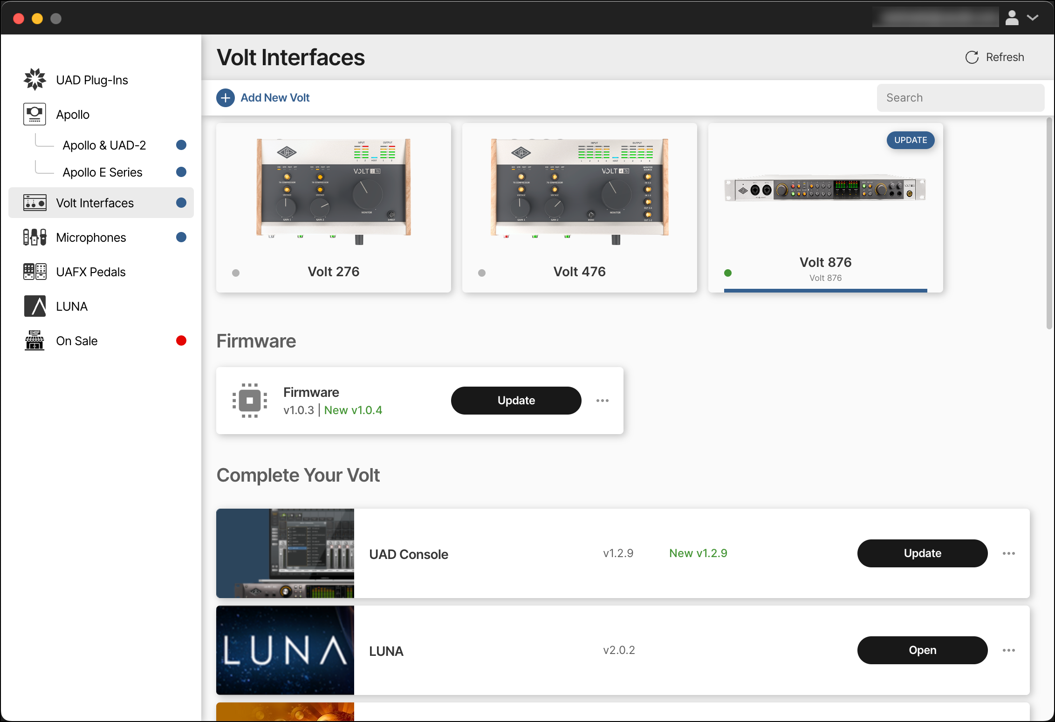Open UAFX Pedals via its icon
Image resolution: width=1055 pixels, height=722 pixels.
coord(34,272)
